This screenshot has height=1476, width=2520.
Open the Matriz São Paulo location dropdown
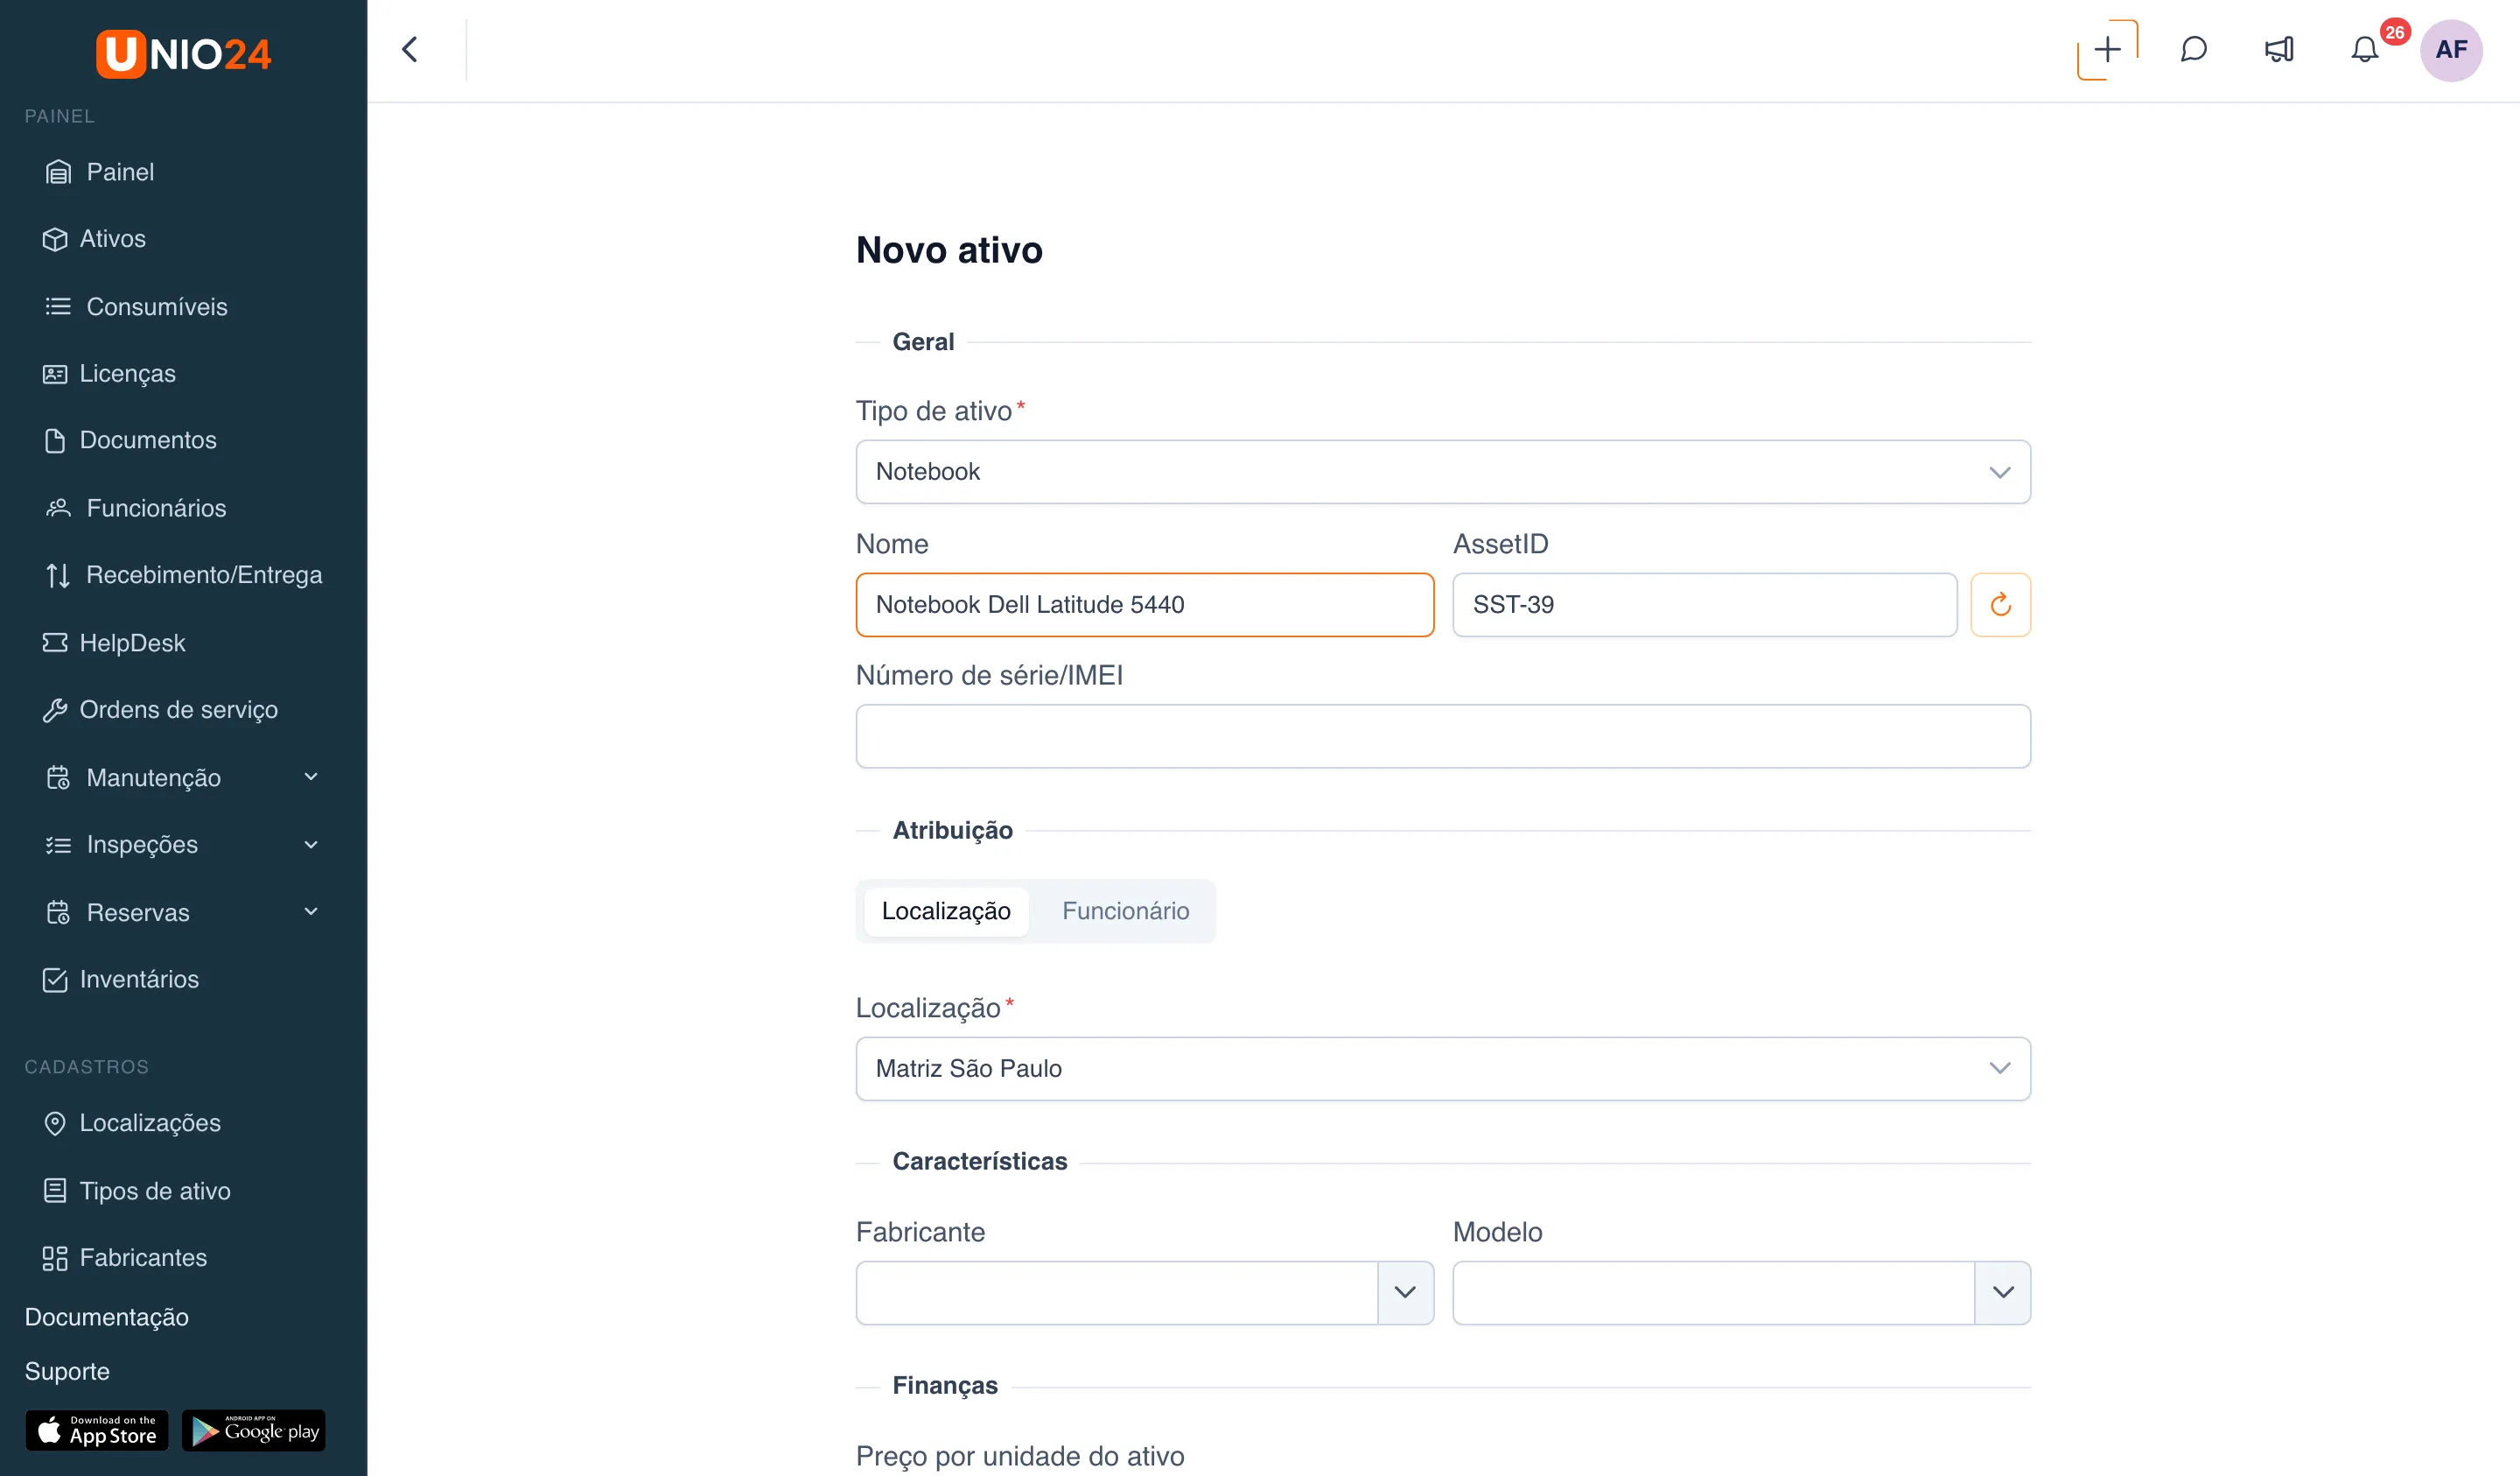click(x=1443, y=1069)
